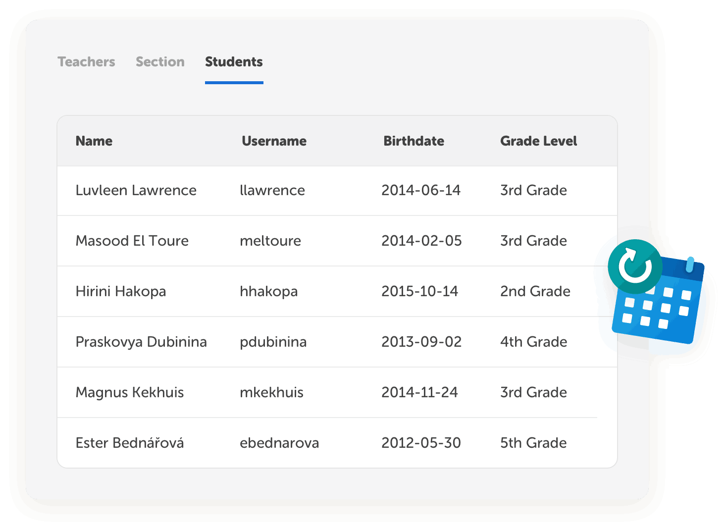Image resolution: width=726 pixels, height=531 pixels.
Task: Switch to the Teachers tab
Action: pyautogui.click(x=86, y=62)
